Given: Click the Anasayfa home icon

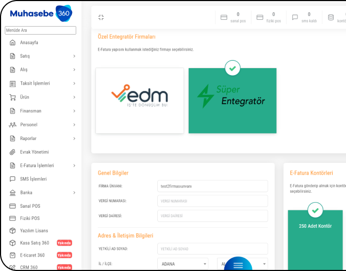Looking at the screenshot, I should point(13,43).
